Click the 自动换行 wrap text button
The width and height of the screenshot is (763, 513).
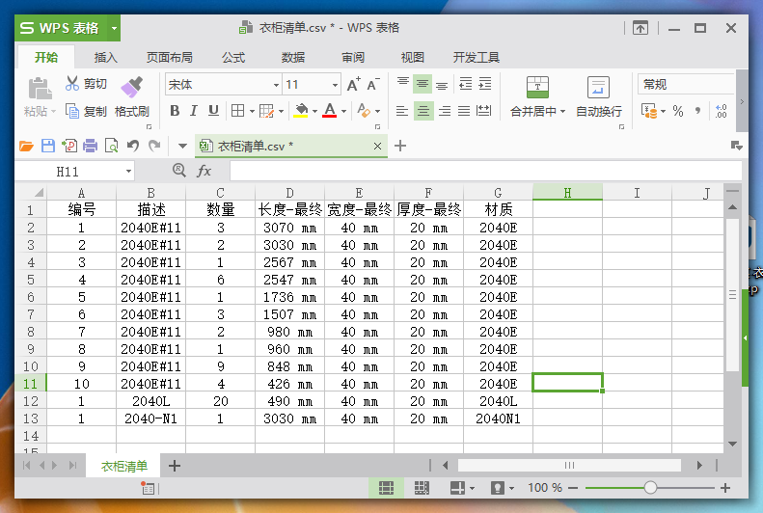click(599, 97)
